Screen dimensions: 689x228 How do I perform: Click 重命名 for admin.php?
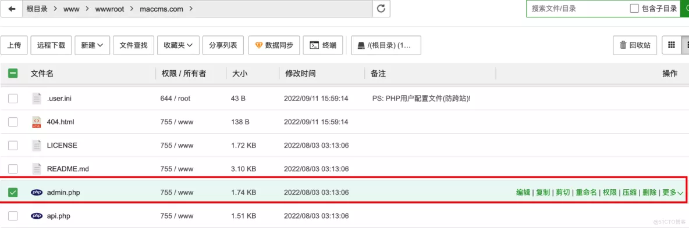(586, 193)
